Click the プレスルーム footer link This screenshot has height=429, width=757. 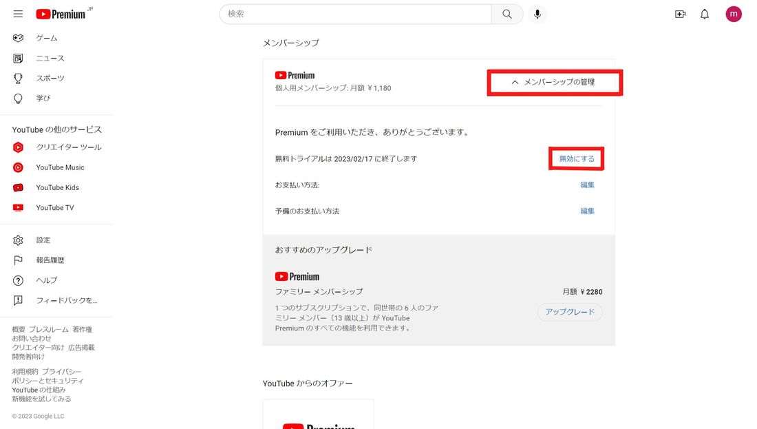point(48,329)
